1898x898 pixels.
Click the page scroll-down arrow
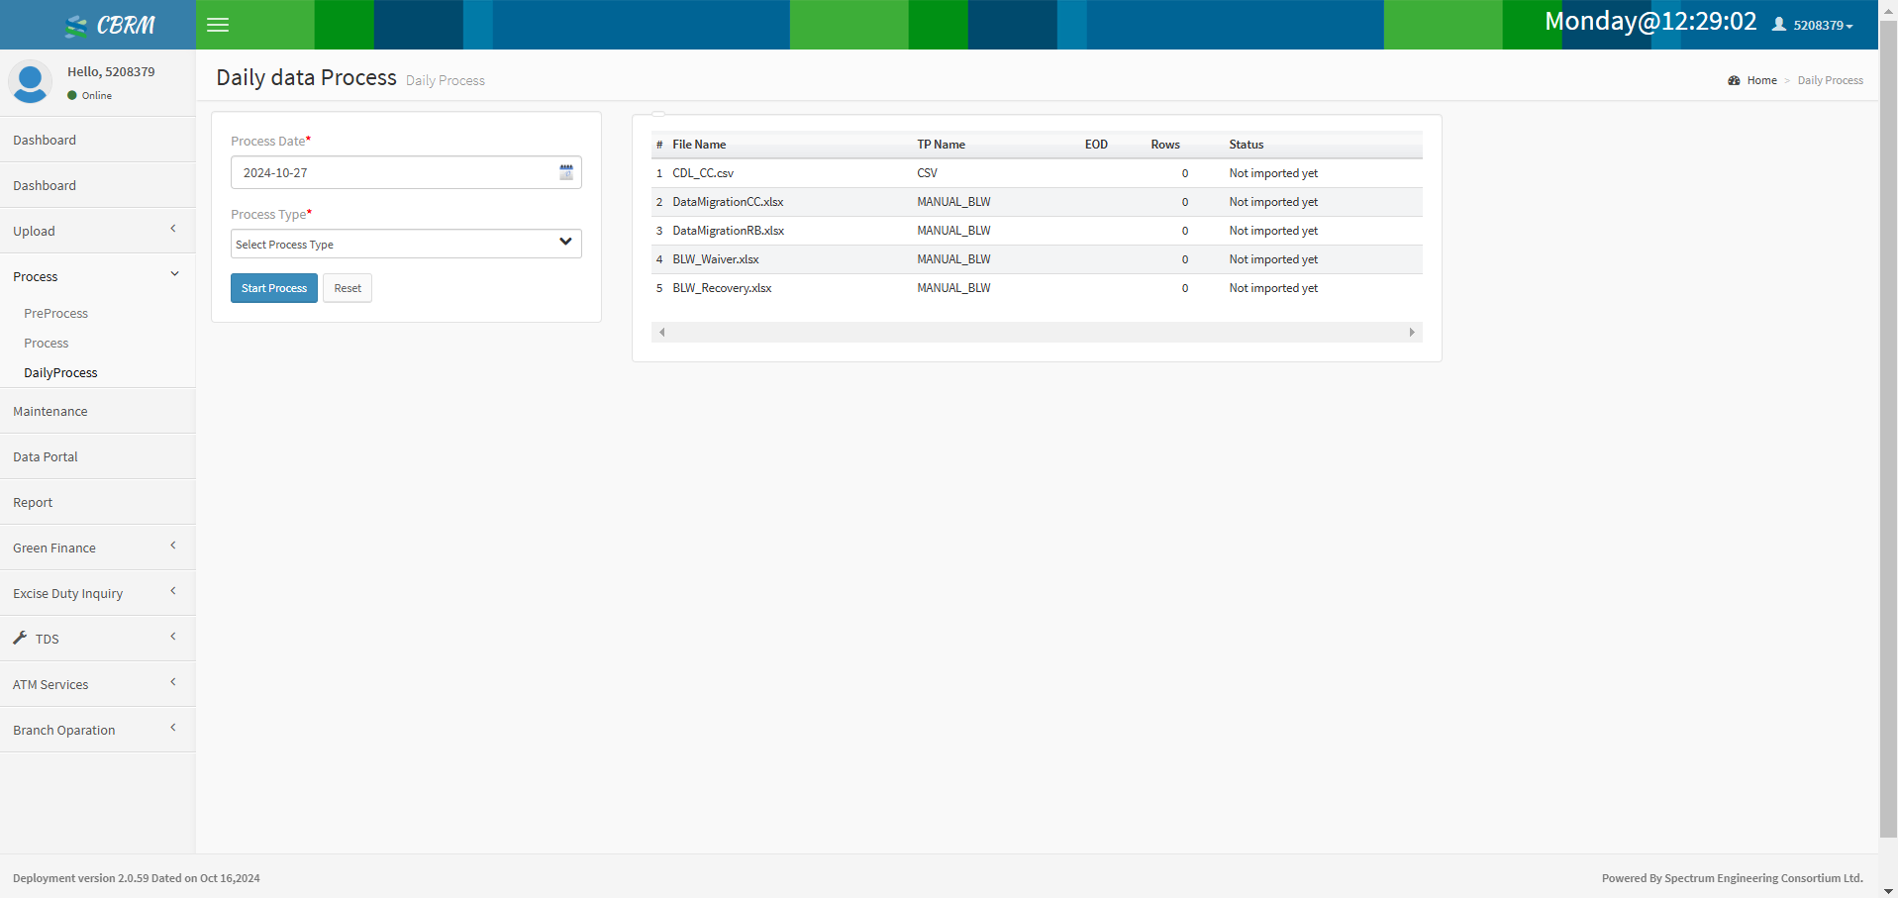[1888, 890]
